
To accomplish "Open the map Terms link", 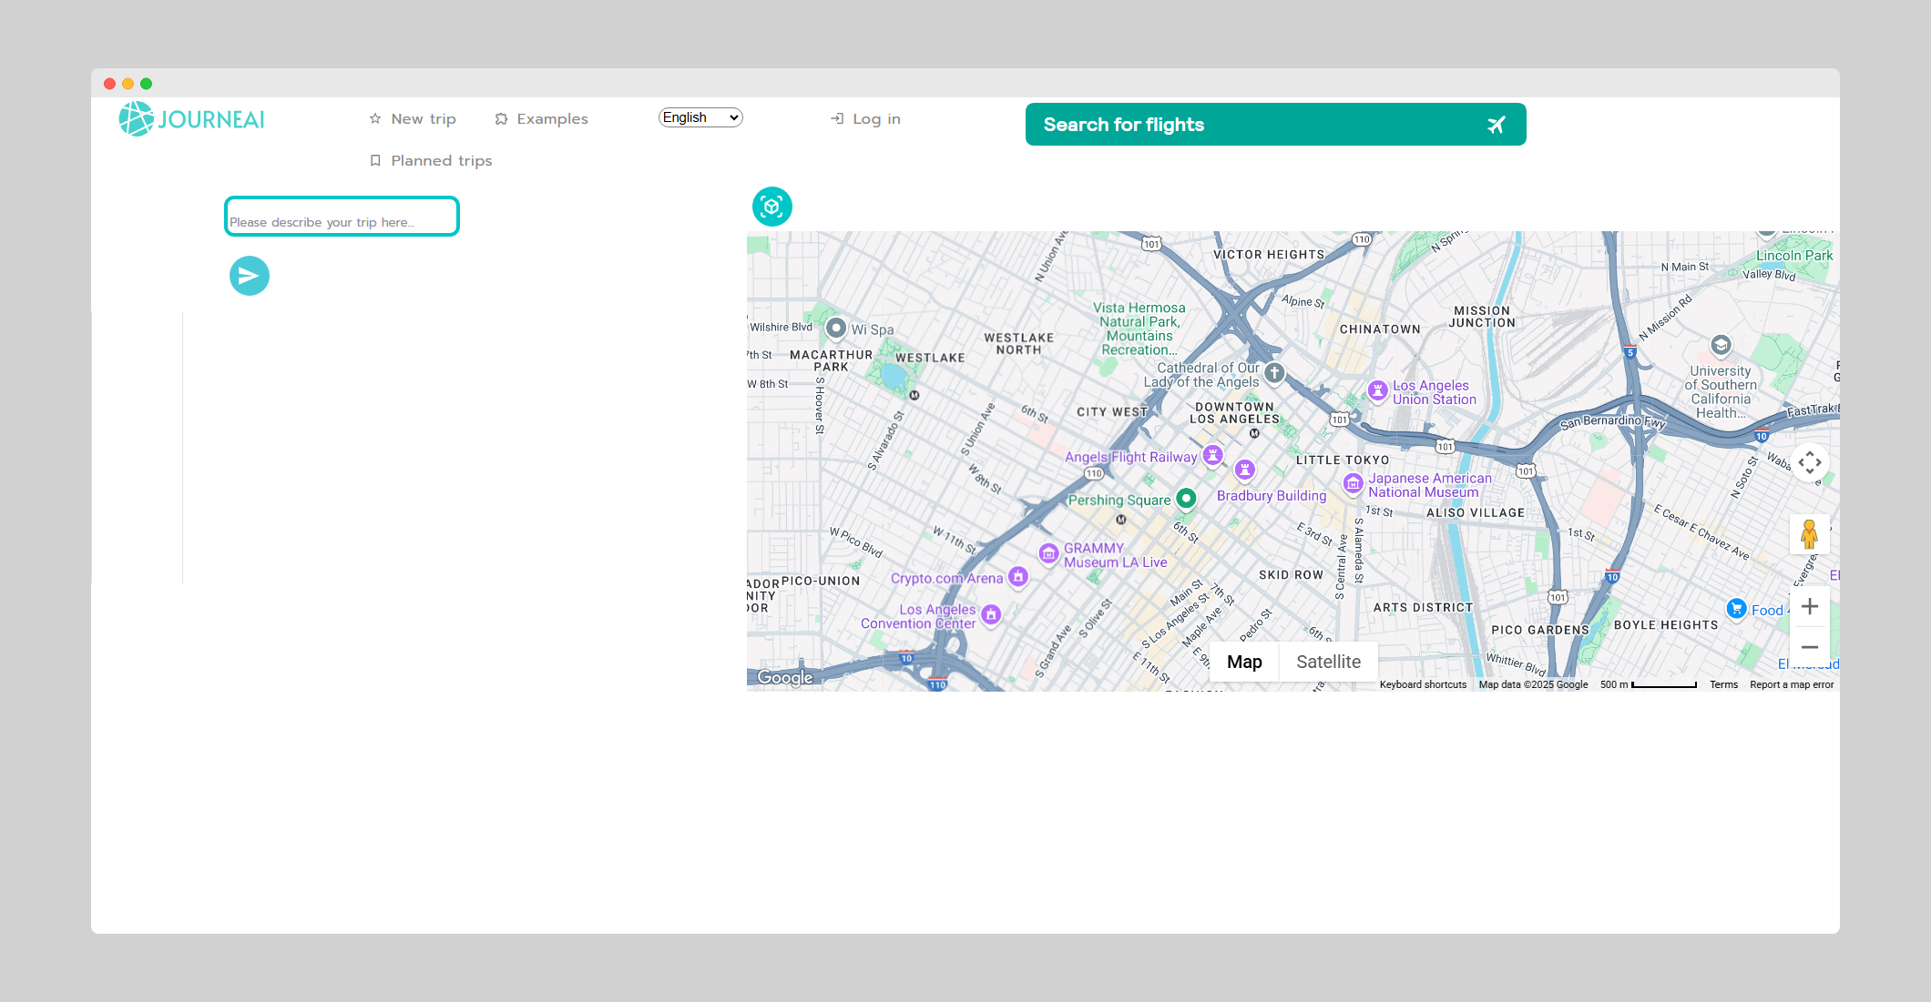I will [1723, 684].
